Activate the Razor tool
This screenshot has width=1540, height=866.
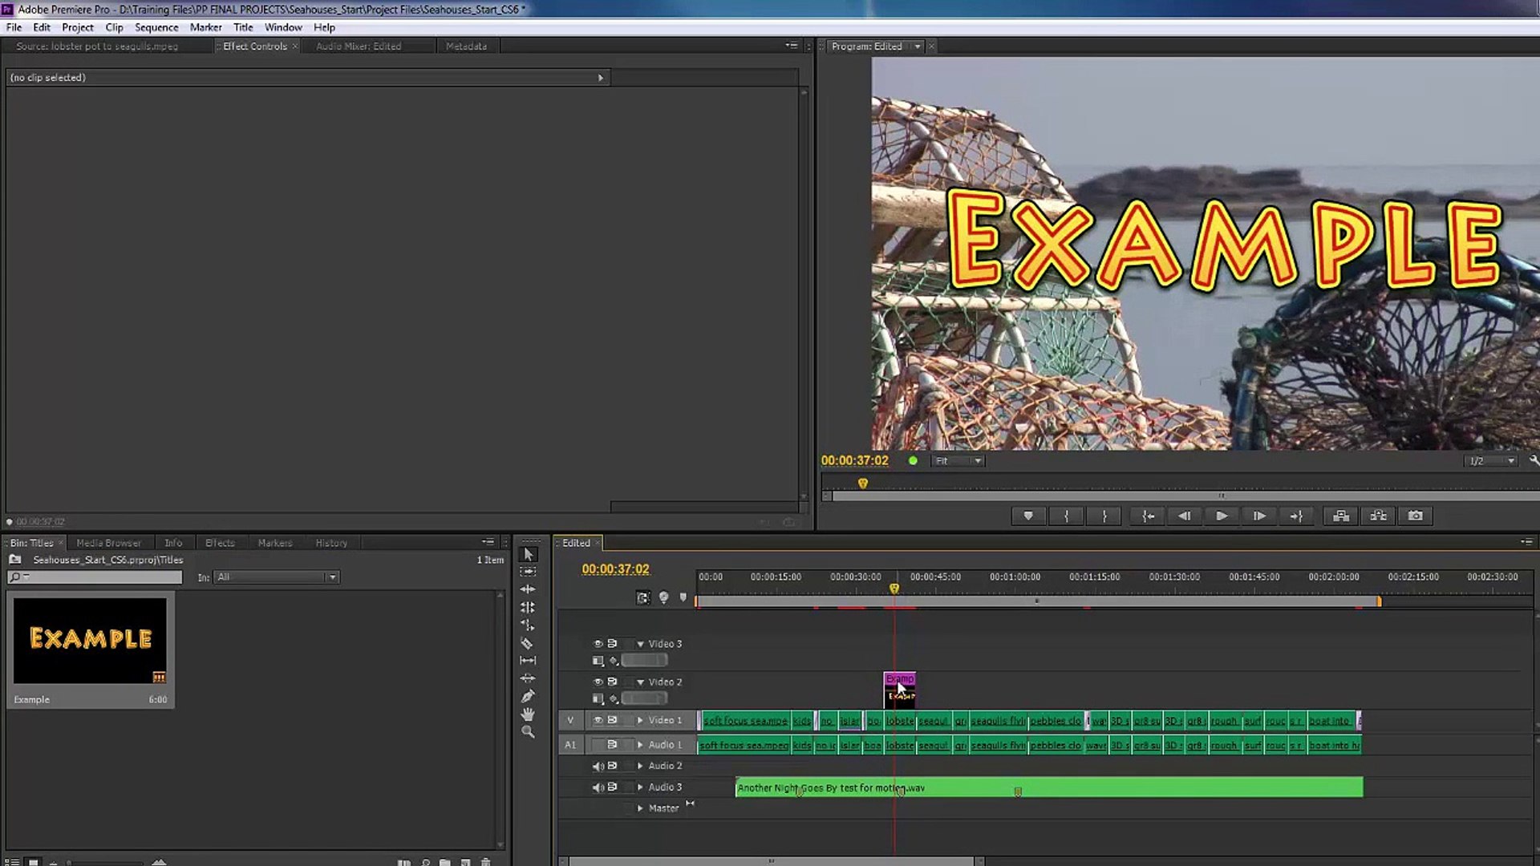click(x=528, y=641)
